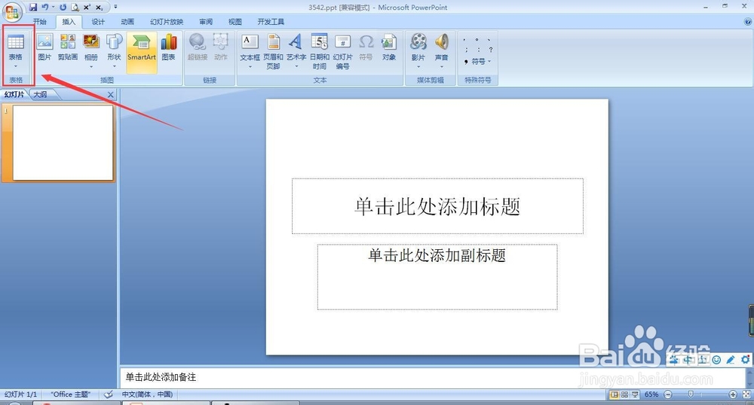Switch to the 动画 ribbon tab
754x405 pixels.
tap(127, 22)
